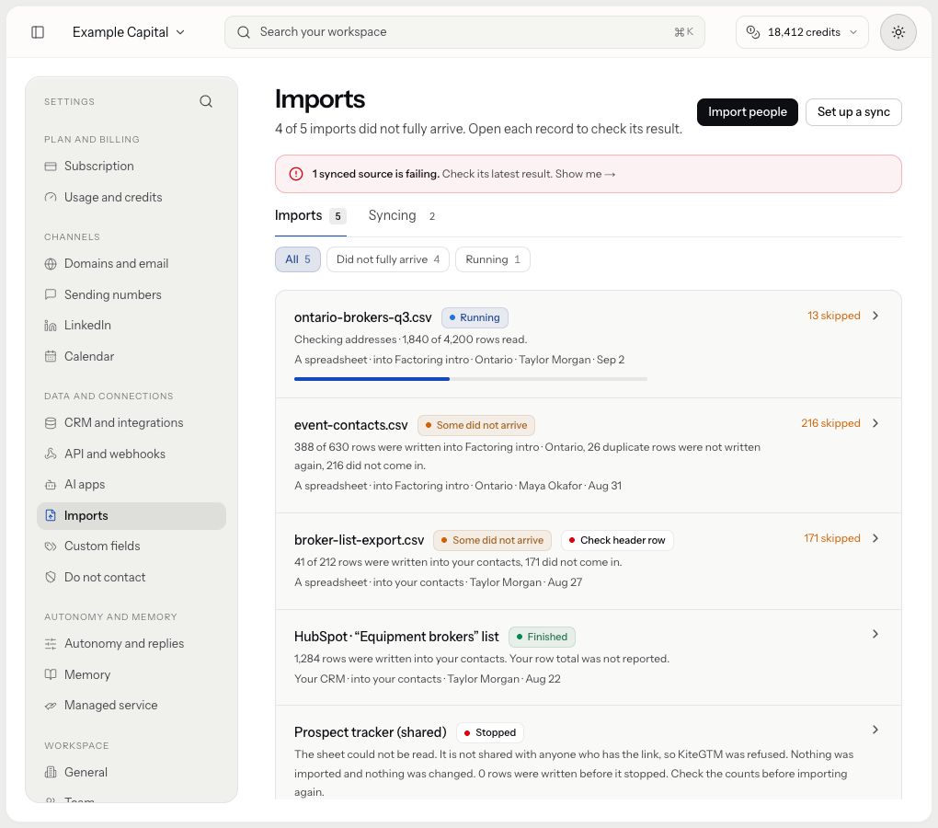The height and width of the screenshot is (828, 938).
Task: Click the red alert warning icon
Action: coord(296,174)
